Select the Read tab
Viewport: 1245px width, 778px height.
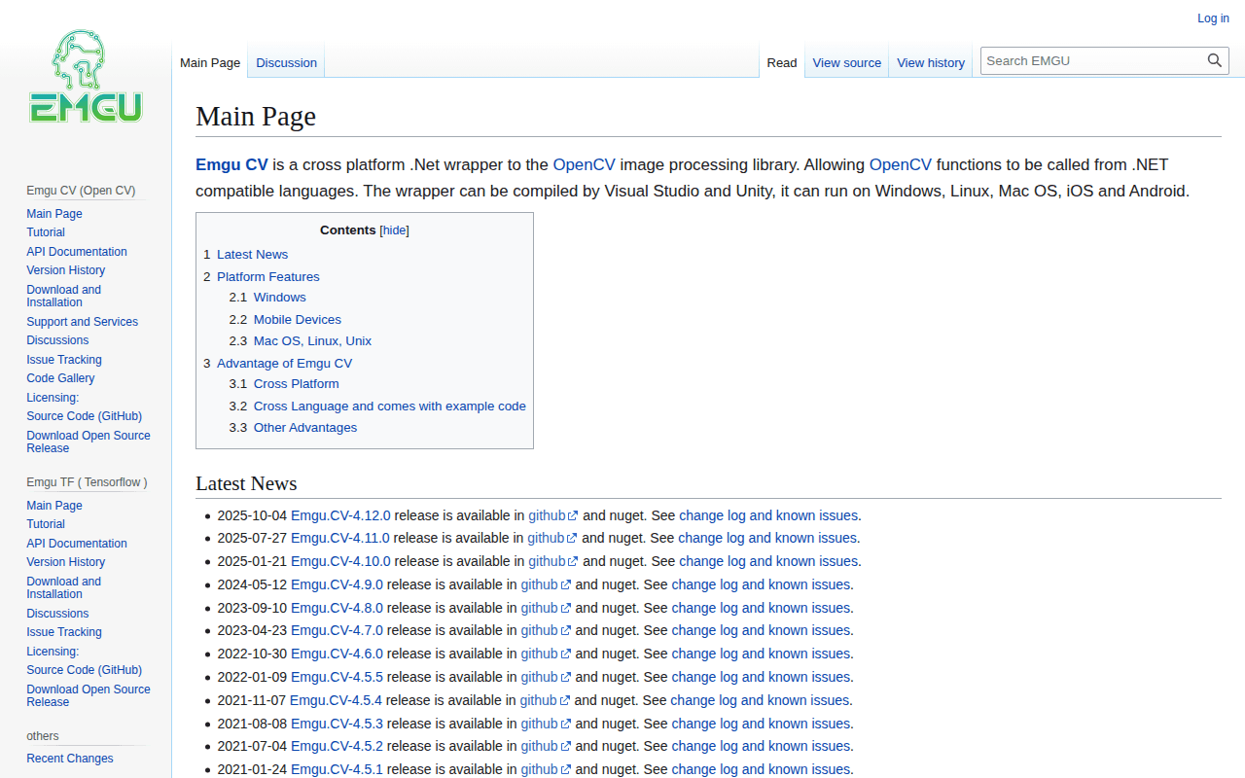click(x=782, y=62)
